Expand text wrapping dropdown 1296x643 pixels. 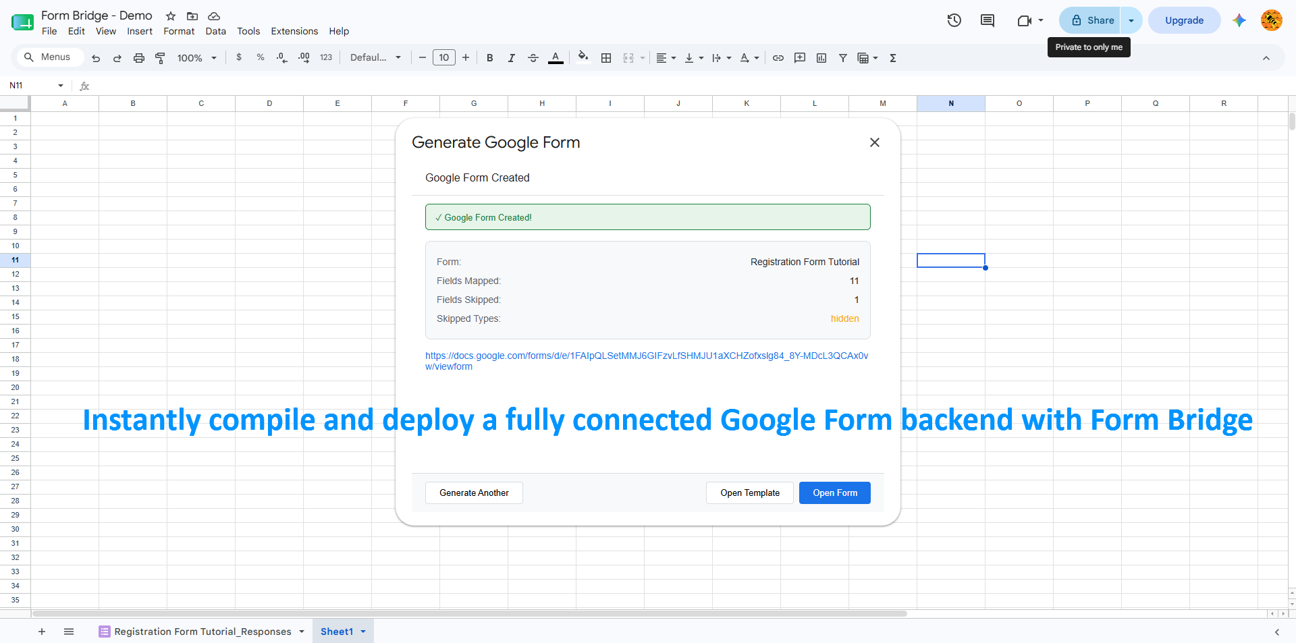(x=729, y=58)
